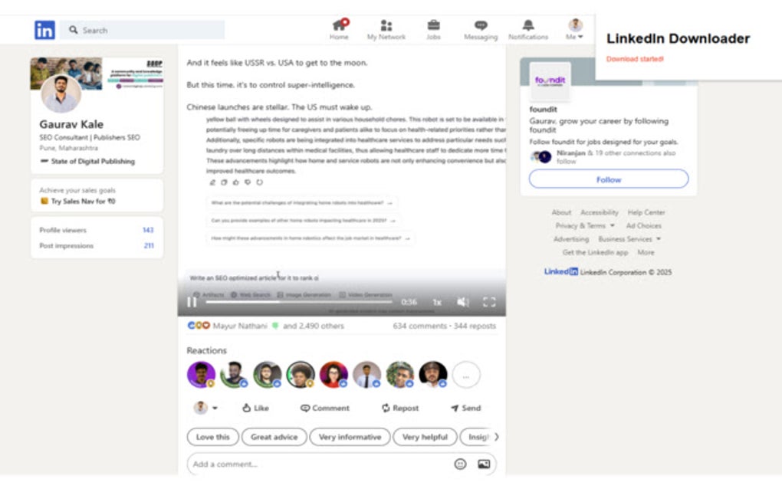The height and width of the screenshot is (489, 782).
Task: Pause the playing video
Action: (x=192, y=302)
